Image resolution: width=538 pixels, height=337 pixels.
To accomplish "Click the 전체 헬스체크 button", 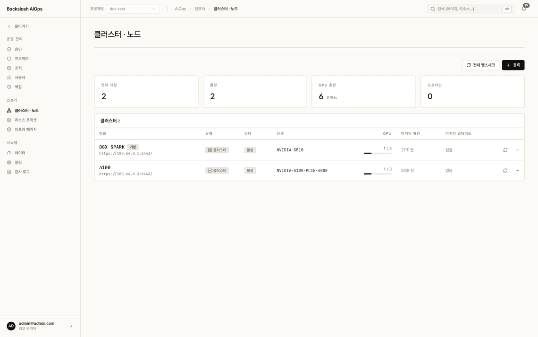I will coord(480,65).
